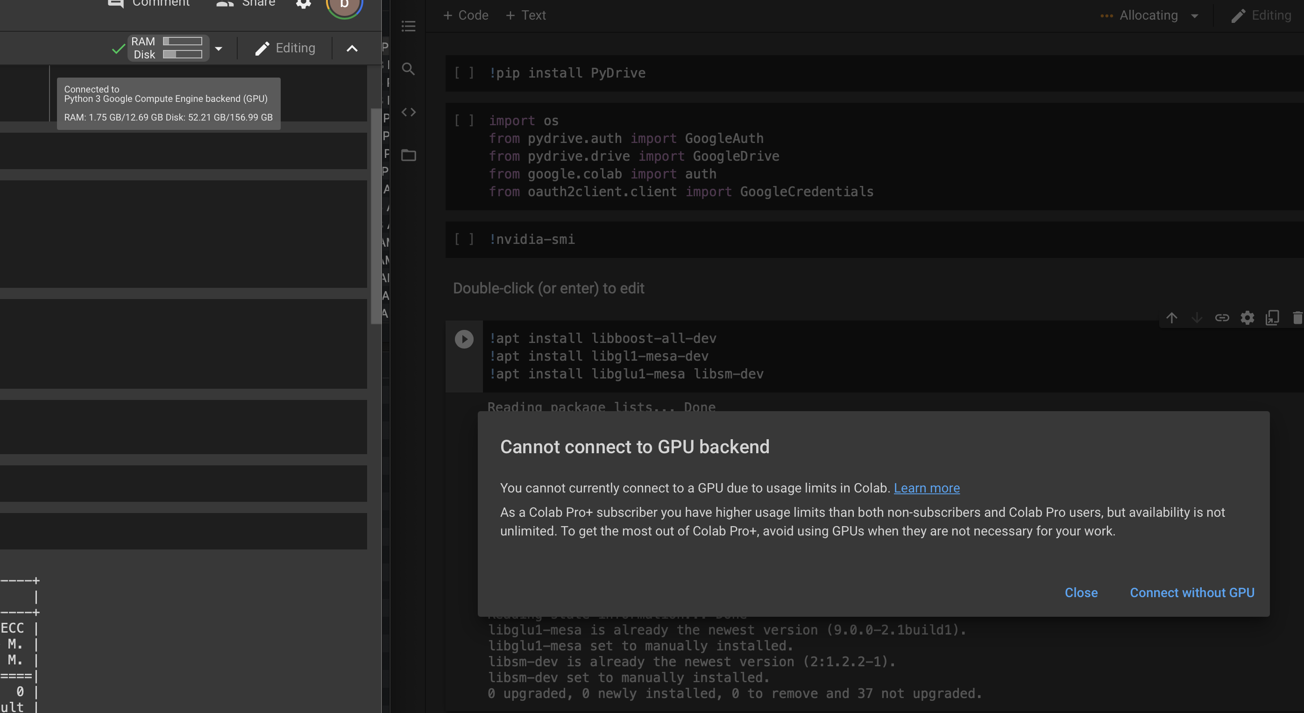Open the code snippets panel

point(409,112)
